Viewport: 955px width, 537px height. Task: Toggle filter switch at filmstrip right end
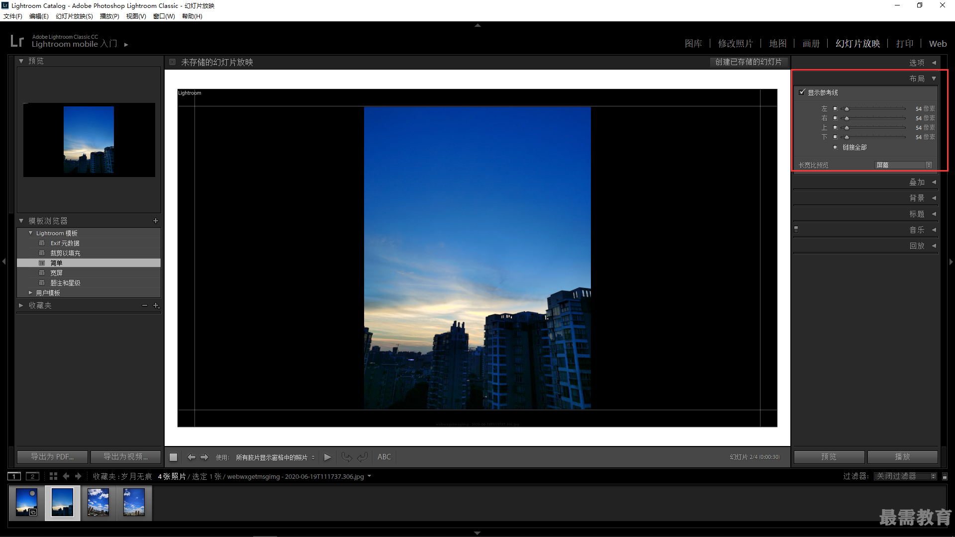tap(945, 476)
